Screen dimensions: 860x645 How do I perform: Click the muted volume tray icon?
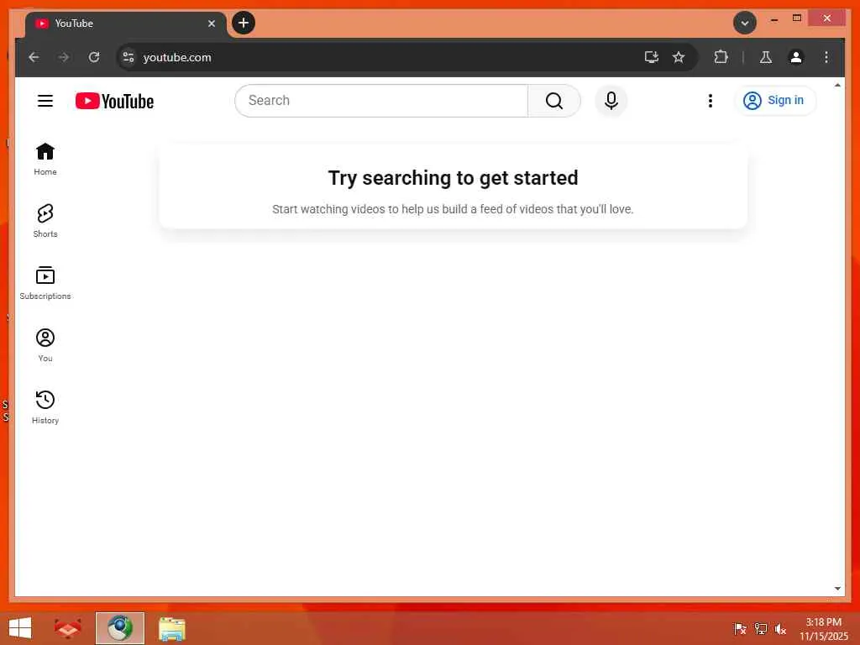[x=780, y=629]
